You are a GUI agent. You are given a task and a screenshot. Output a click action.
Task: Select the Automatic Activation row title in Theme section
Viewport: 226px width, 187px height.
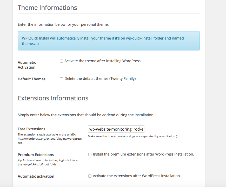pos(27,65)
